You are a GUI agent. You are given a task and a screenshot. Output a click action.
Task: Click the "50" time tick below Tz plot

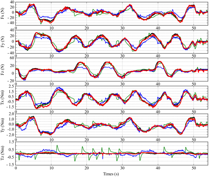tap(194, 168)
